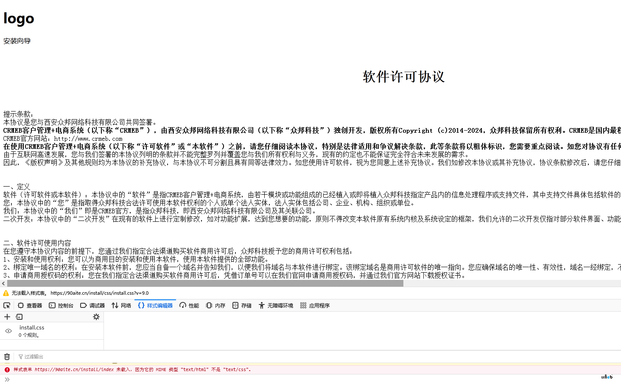Open the 调试器 debugger tab
The image size is (621, 391).
click(x=92, y=305)
